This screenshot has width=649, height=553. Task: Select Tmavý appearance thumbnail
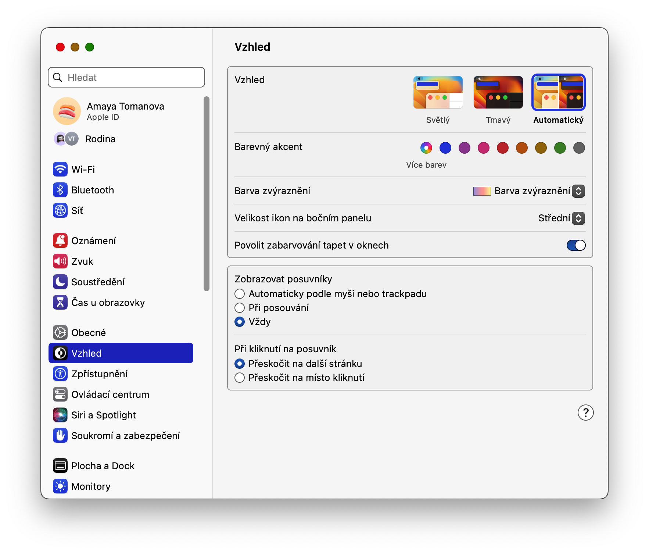click(498, 92)
